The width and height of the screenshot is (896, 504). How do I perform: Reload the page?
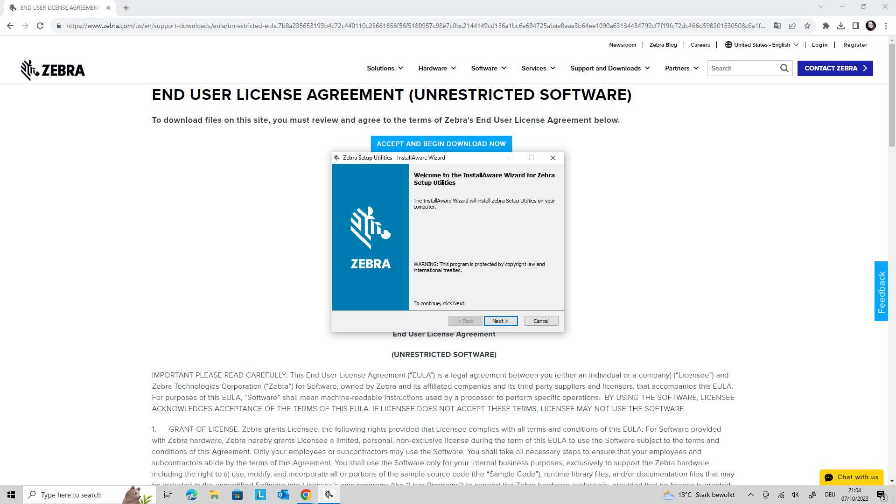coord(40,26)
